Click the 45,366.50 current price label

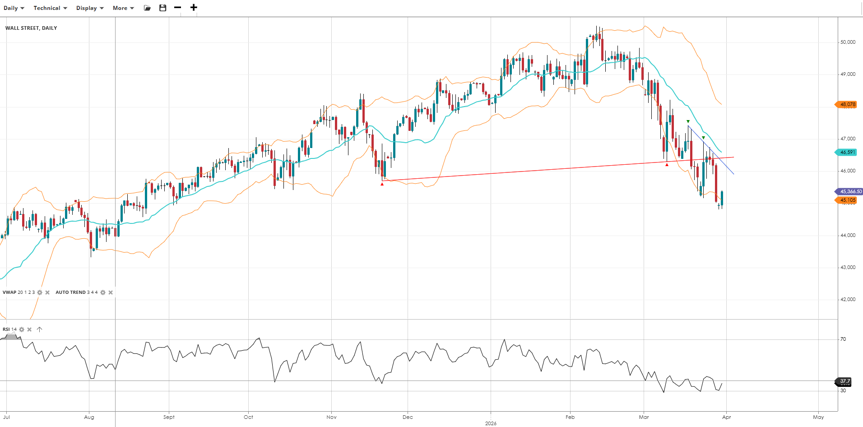[x=850, y=191]
